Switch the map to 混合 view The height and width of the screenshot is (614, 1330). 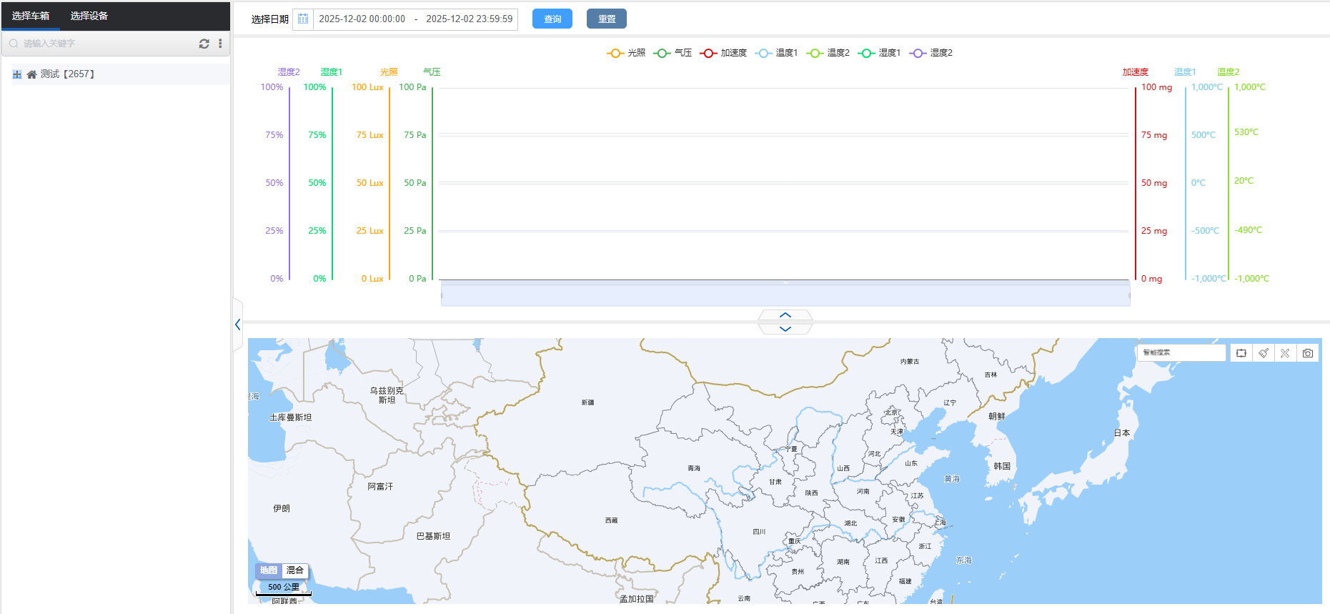(294, 570)
